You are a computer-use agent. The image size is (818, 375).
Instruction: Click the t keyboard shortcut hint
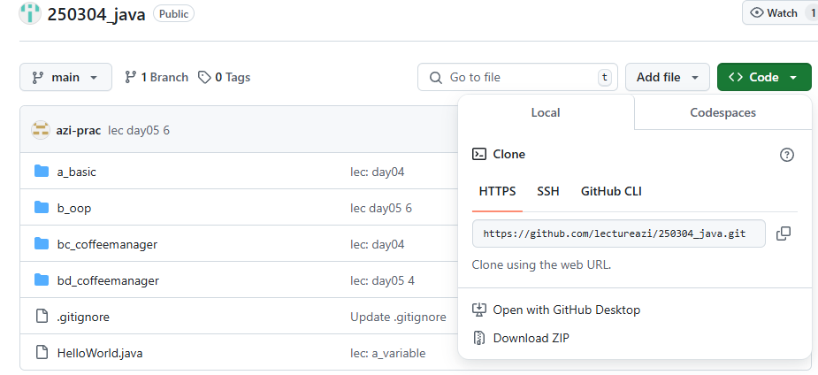point(604,77)
